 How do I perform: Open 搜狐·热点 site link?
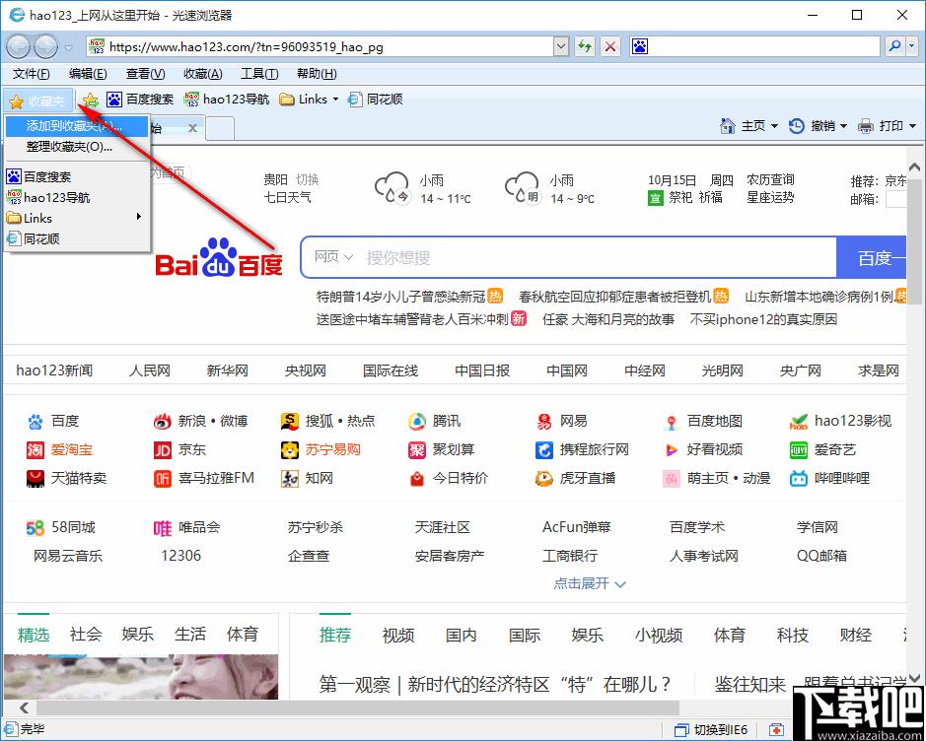click(327, 421)
